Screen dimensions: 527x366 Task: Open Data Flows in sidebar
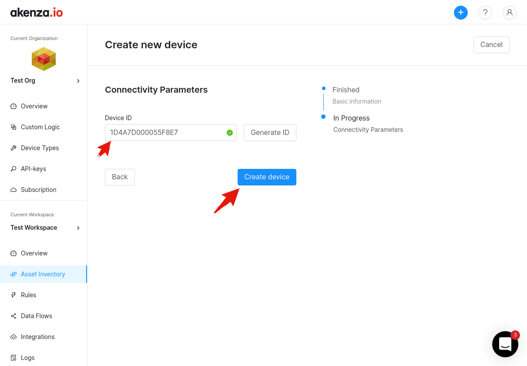tap(37, 316)
